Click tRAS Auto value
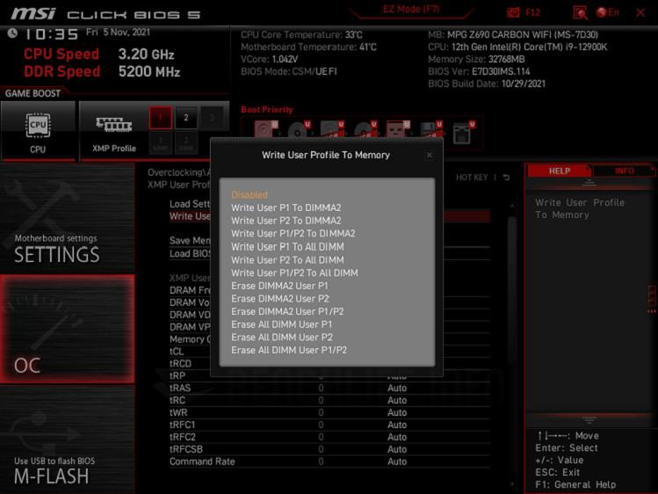This screenshot has height=494, width=658. click(x=397, y=389)
